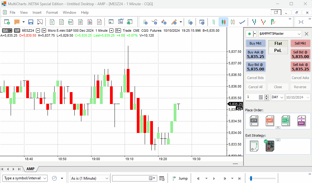
Task: Open Format Window gear icon
Action: [x=202, y=22]
